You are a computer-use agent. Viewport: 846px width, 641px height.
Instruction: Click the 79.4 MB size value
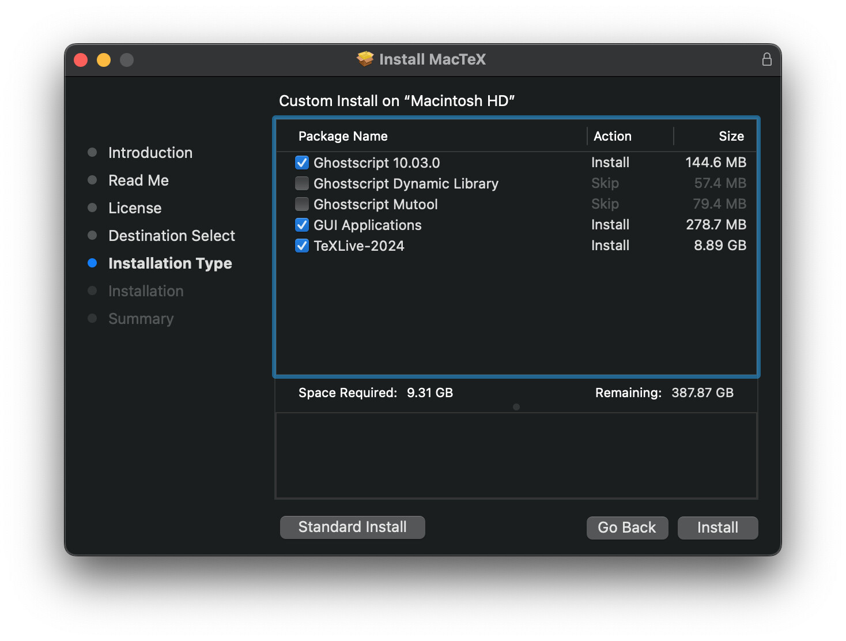[720, 204]
